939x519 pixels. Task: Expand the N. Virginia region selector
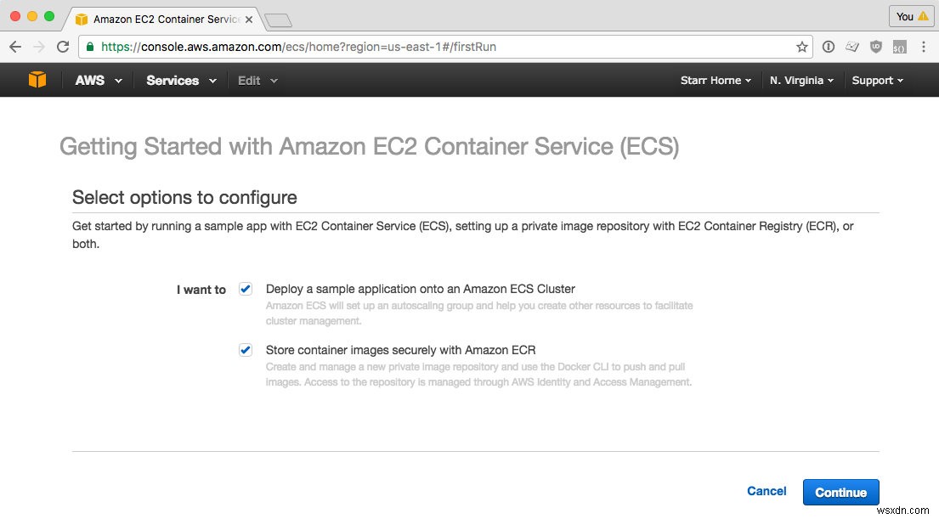tap(800, 80)
